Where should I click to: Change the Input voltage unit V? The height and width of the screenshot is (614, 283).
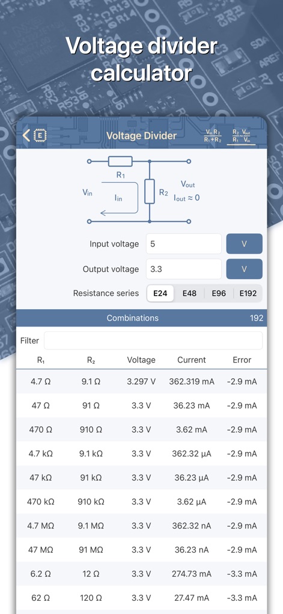pos(245,244)
